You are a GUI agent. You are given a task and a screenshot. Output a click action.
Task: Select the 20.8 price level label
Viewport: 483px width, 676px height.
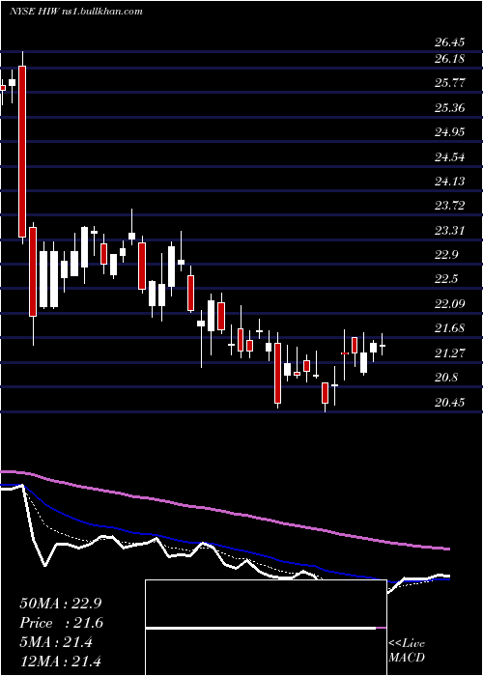click(446, 379)
